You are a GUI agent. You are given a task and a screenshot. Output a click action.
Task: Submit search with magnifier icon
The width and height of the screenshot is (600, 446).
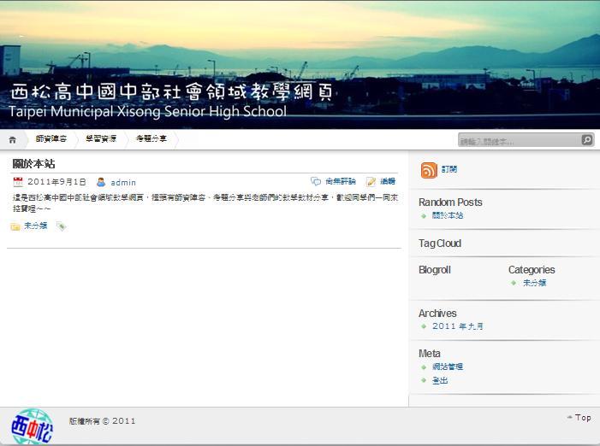[x=587, y=140]
